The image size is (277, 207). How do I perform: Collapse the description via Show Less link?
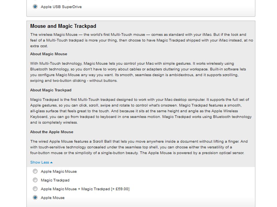pos(41,162)
